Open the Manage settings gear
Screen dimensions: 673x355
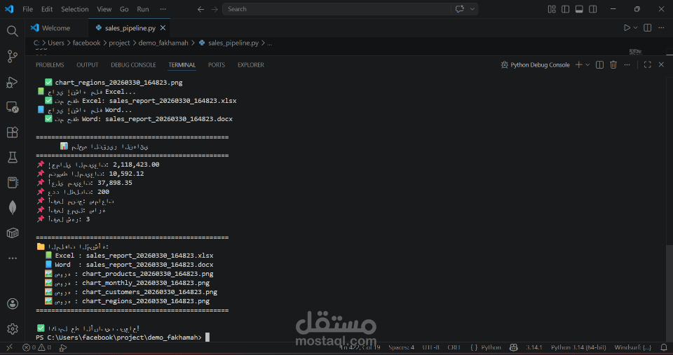pyautogui.click(x=13, y=329)
